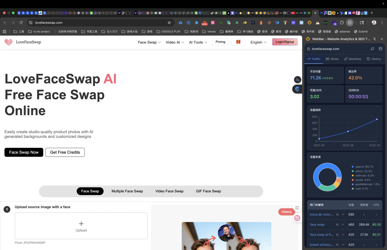Screen dimensions: 387x250
Task: Click the blue cloud download extension icon
Action: point(180,23)
